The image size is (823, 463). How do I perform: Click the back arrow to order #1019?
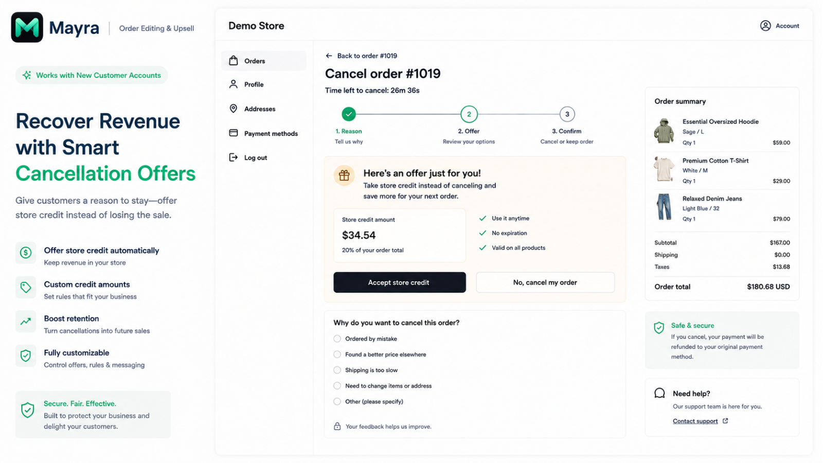pos(329,56)
